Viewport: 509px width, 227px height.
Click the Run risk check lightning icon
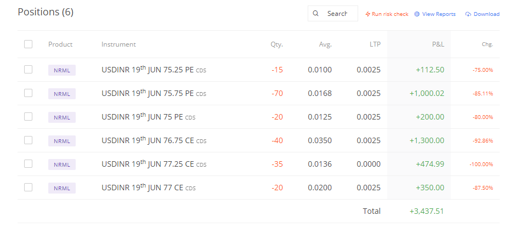pyautogui.click(x=367, y=14)
